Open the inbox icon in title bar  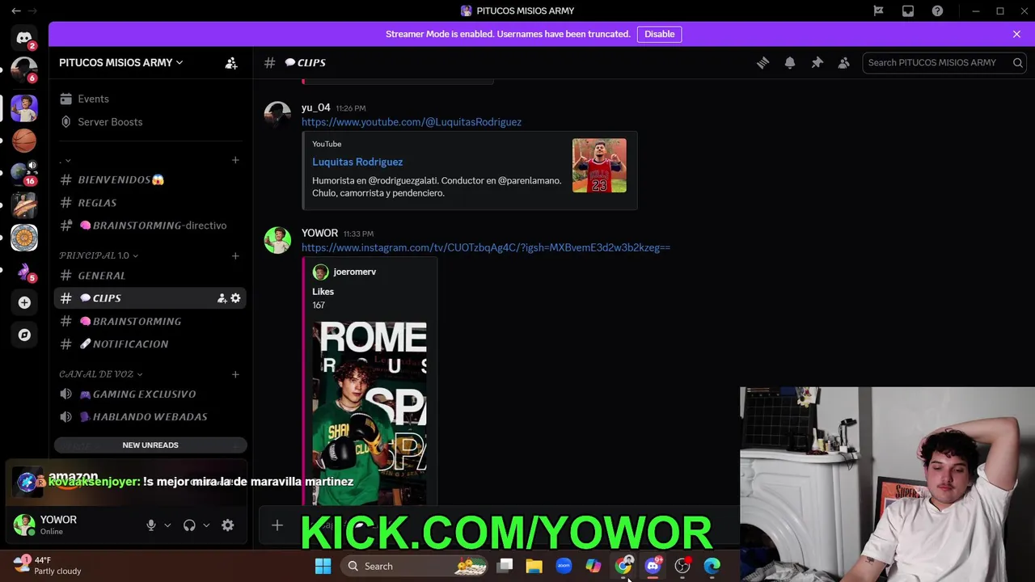[908, 11]
